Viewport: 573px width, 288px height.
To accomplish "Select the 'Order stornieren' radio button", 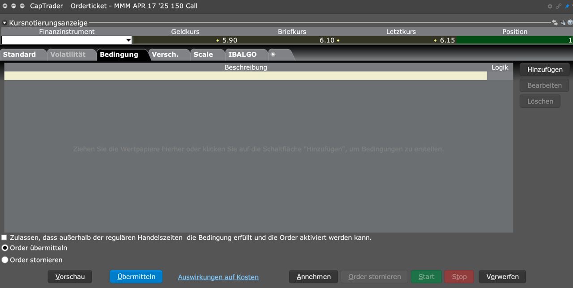I will (5, 260).
